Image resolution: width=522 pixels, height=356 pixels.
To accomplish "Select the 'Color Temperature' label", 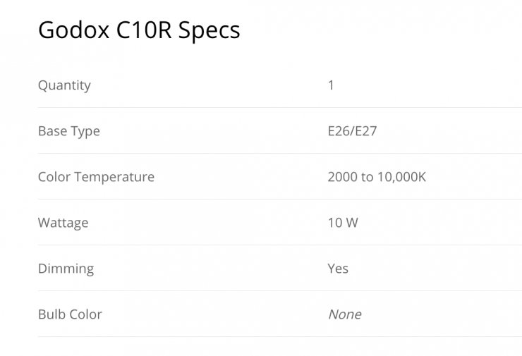I will point(96,177).
